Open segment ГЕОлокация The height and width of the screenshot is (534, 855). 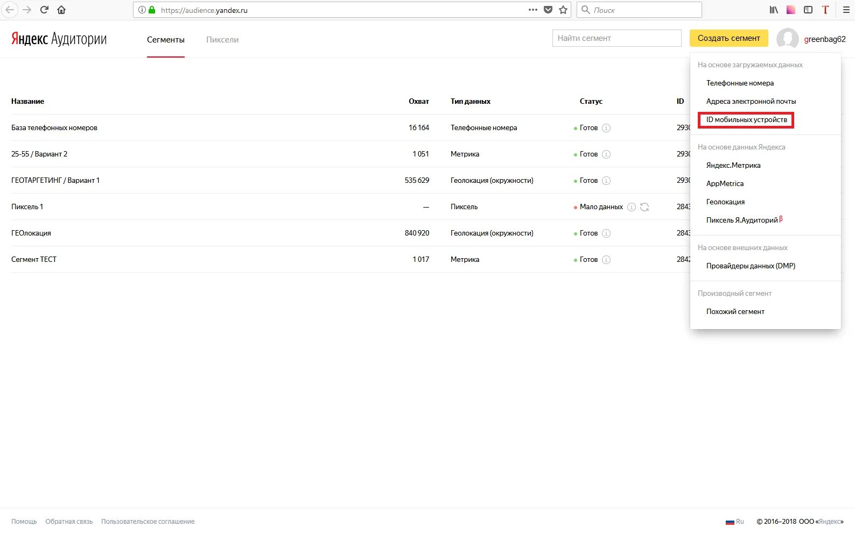click(x=31, y=233)
